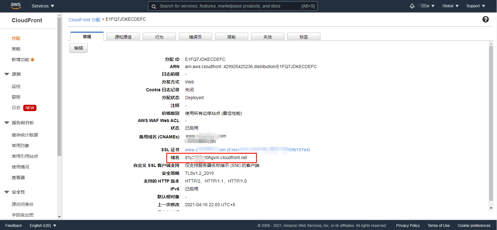Open 日志 in the sidebar
Screen dimensions: 497x230
16,108
